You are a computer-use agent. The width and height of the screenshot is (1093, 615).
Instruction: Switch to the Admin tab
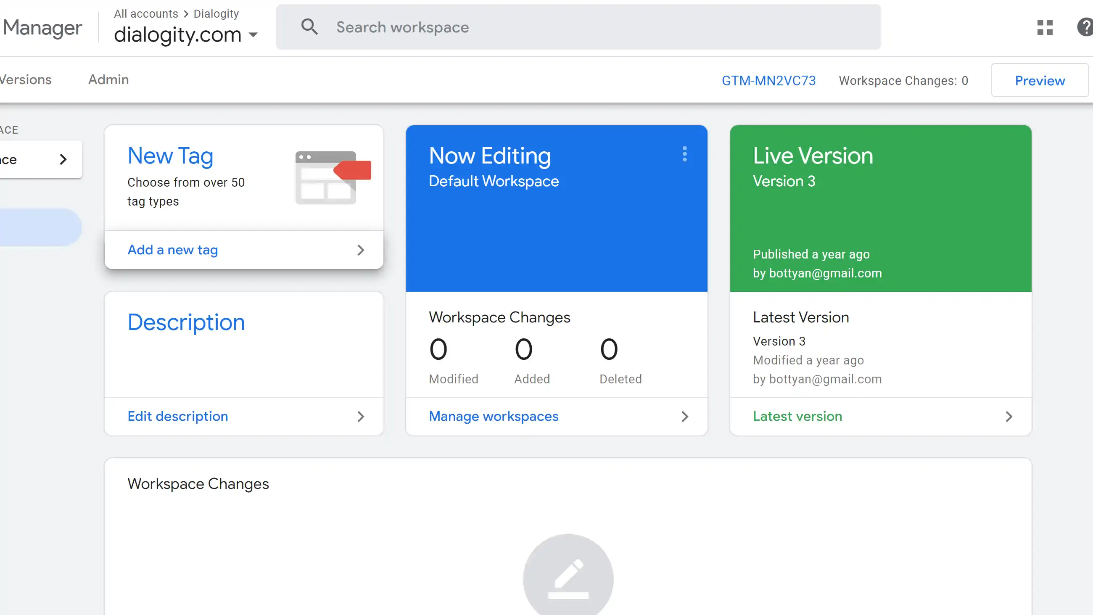(108, 79)
